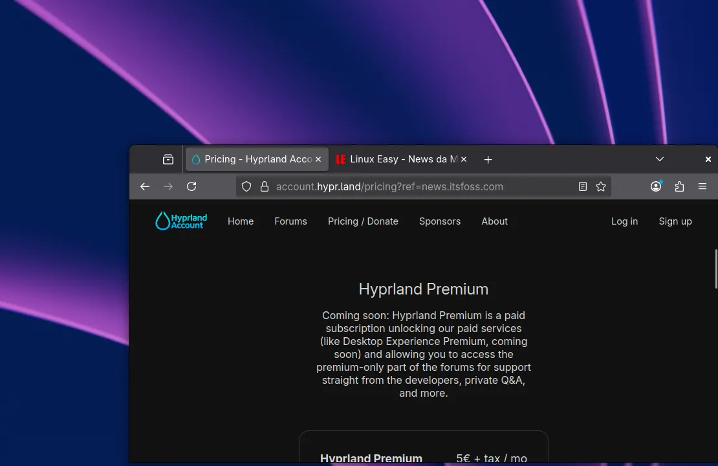Open the application hamburger menu
This screenshot has height=466, width=718.
pyautogui.click(x=702, y=186)
